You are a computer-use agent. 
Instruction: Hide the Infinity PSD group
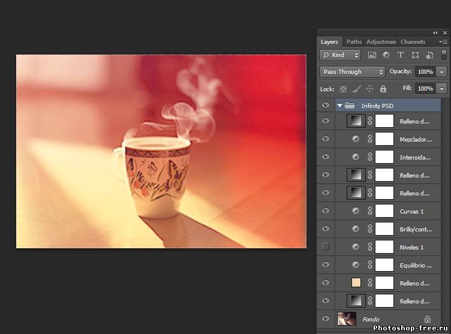click(x=326, y=106)
